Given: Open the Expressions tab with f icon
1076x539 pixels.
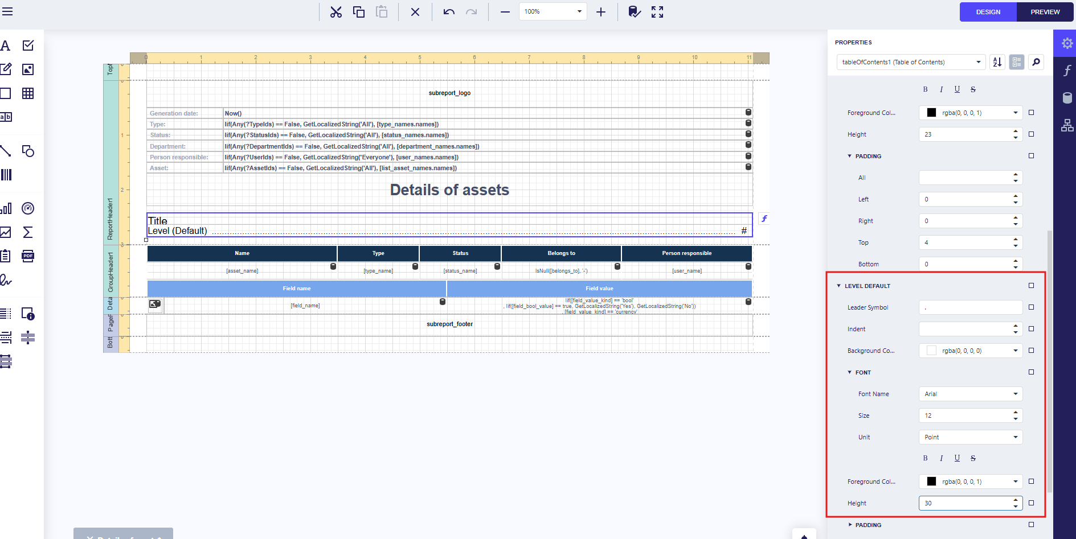Looking at the screenshot, I should click(1067, 71).
